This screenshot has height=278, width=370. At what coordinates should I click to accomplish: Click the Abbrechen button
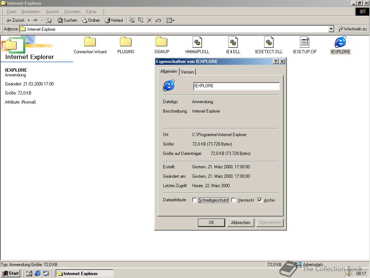pos(241,223)
